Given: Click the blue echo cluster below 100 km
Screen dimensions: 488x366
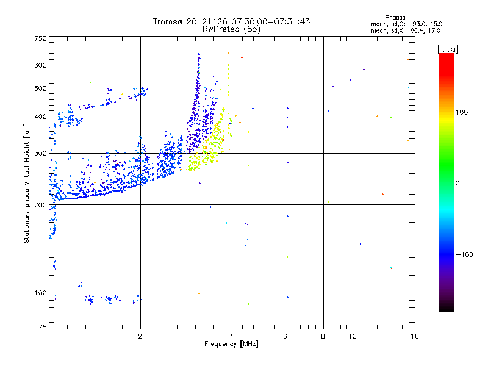Looking at the screenshot, I should point(112,299).
